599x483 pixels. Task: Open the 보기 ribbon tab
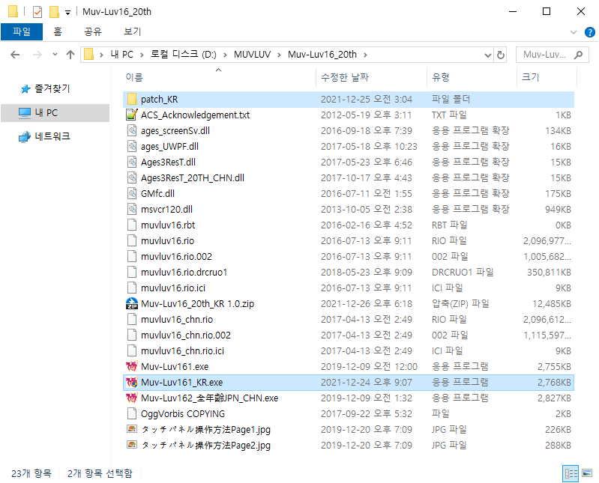tap(133, 31)
